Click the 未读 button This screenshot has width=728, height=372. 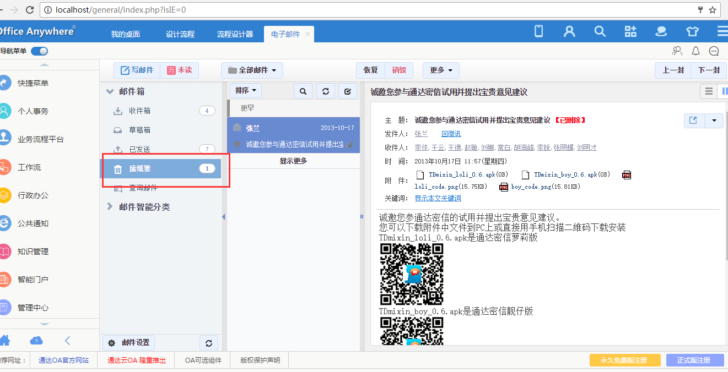(180, 70)
